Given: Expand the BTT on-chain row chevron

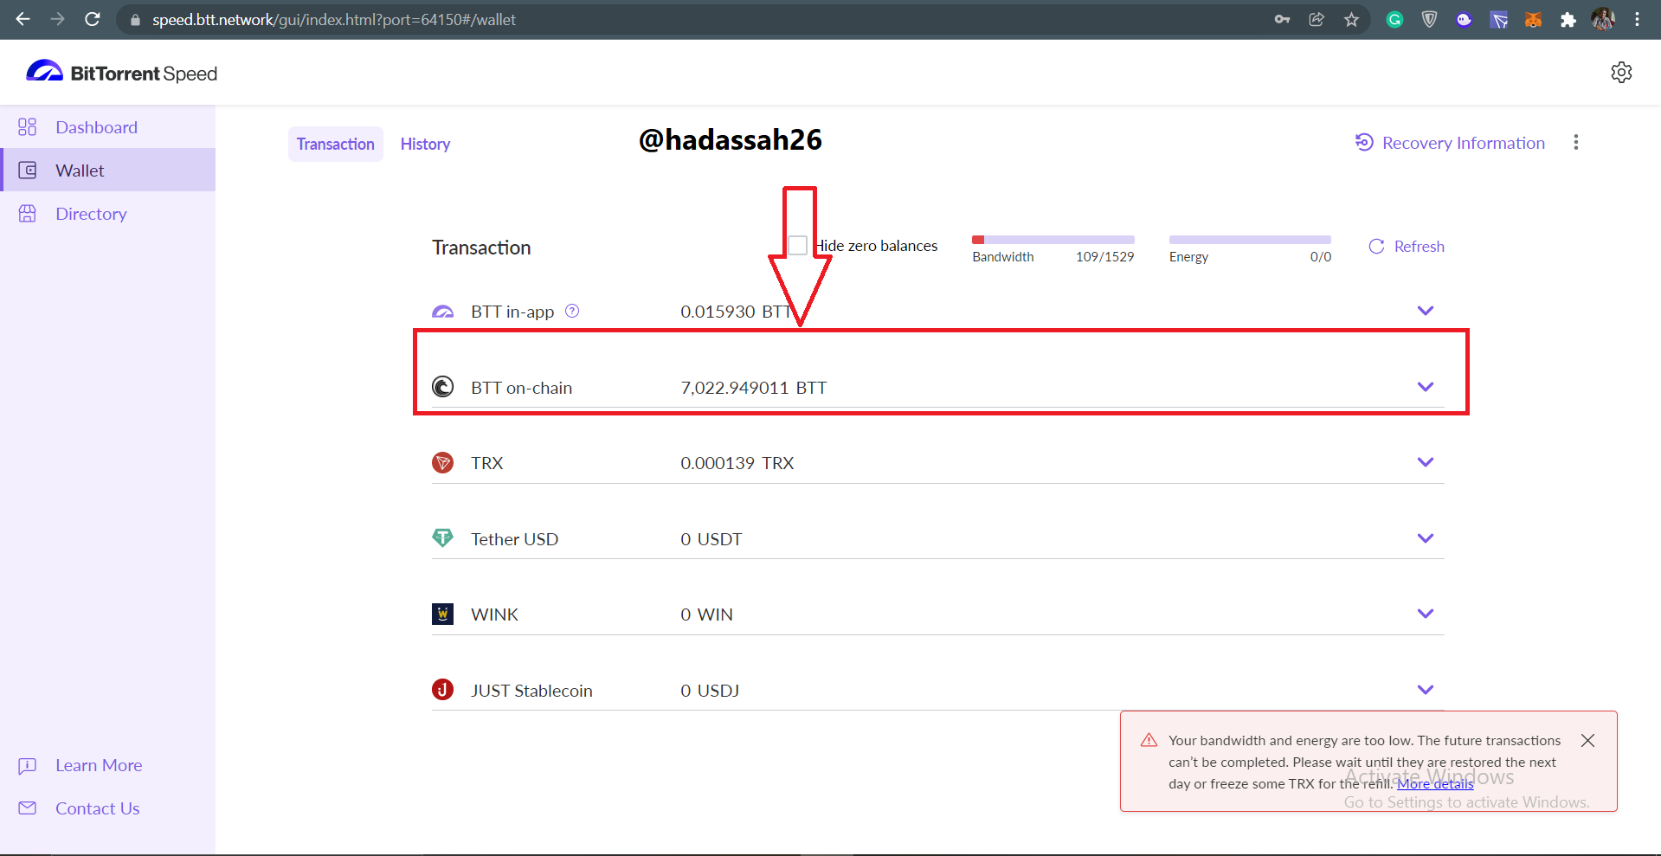Looking at the screenshot, I should (1426, 387).
